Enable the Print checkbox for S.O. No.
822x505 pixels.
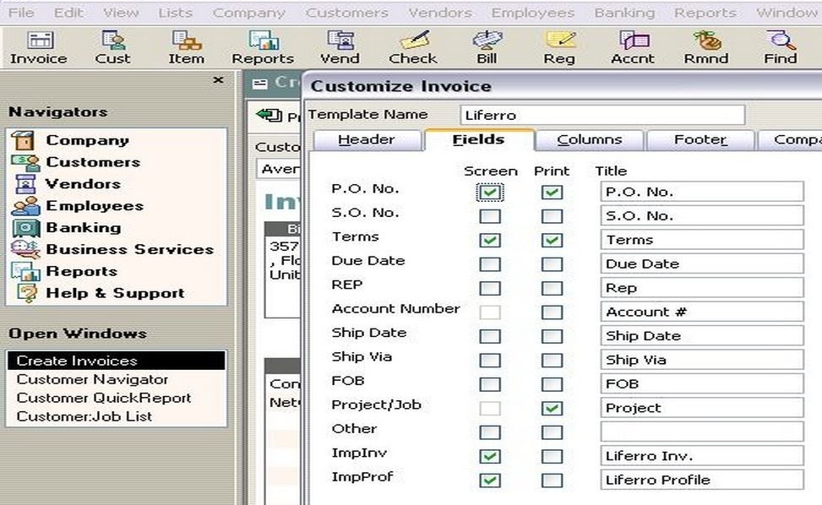coord(553,215)
